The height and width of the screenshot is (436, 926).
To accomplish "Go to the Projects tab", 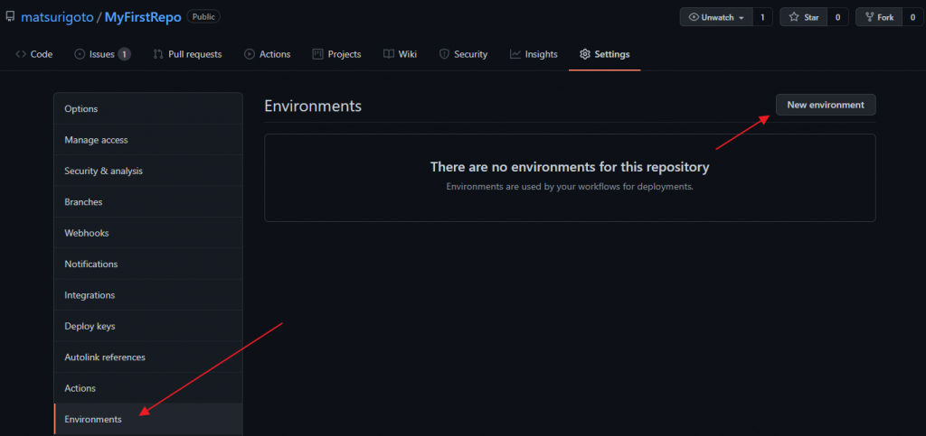I will click(336, 54).
